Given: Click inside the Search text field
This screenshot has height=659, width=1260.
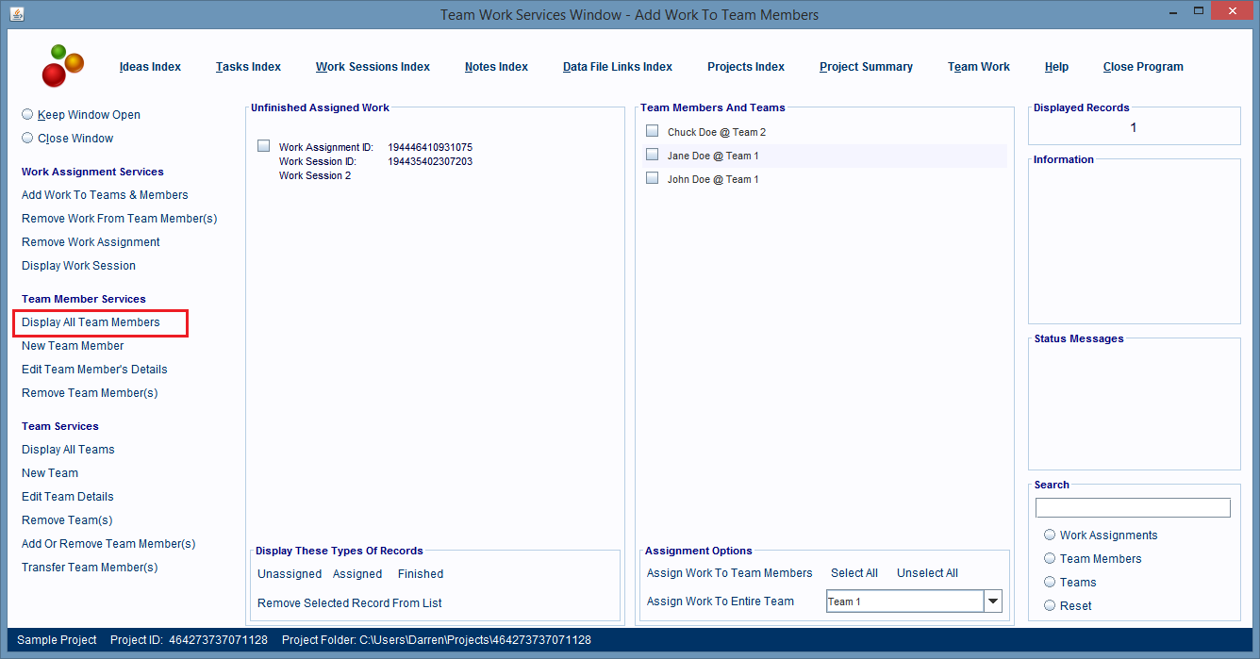Looking at the screenshot, I should 1132,508.
